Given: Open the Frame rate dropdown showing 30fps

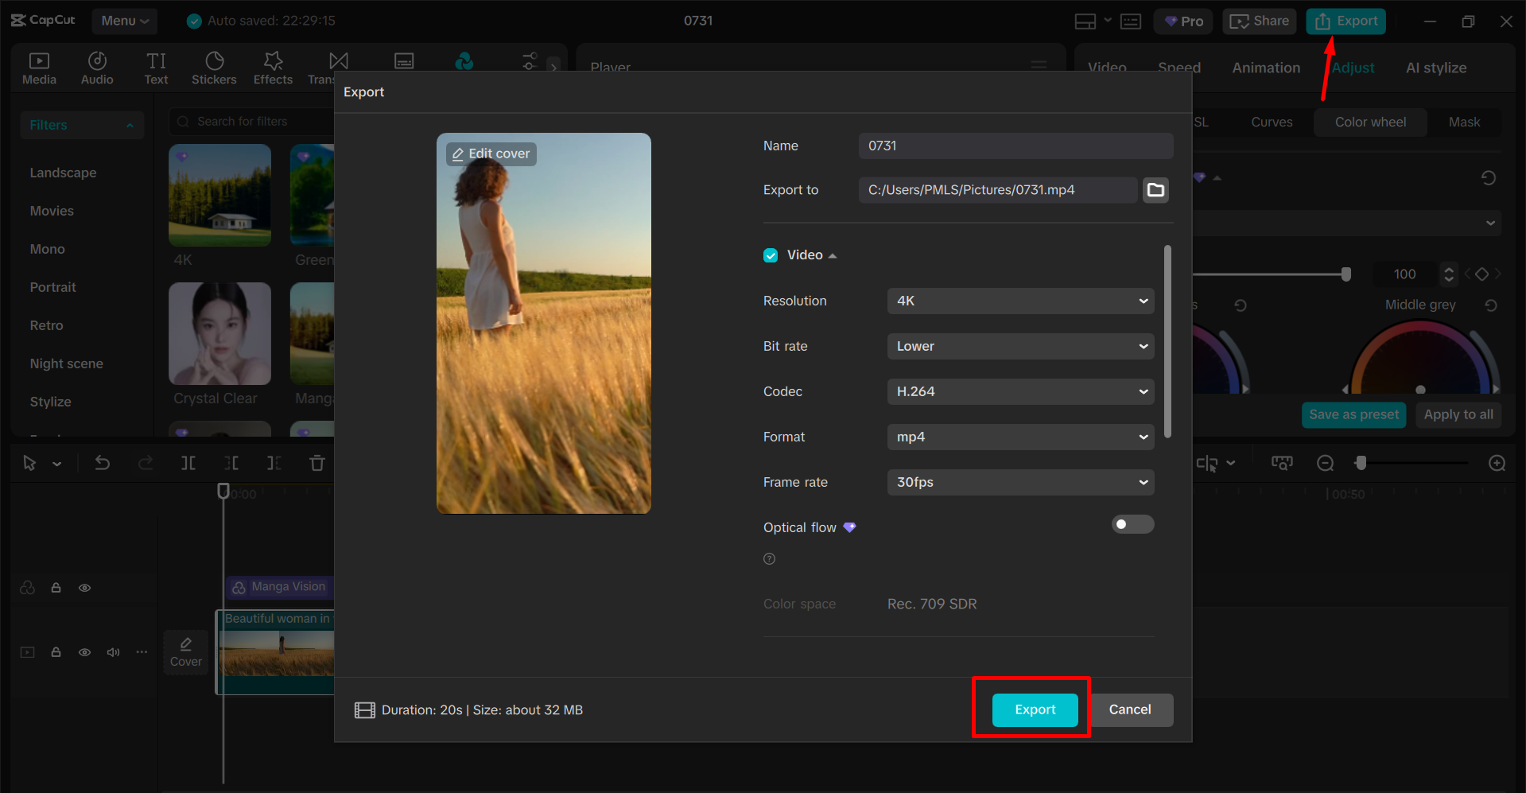Looking at the screenshot, I should click(x=1020, y=482).
